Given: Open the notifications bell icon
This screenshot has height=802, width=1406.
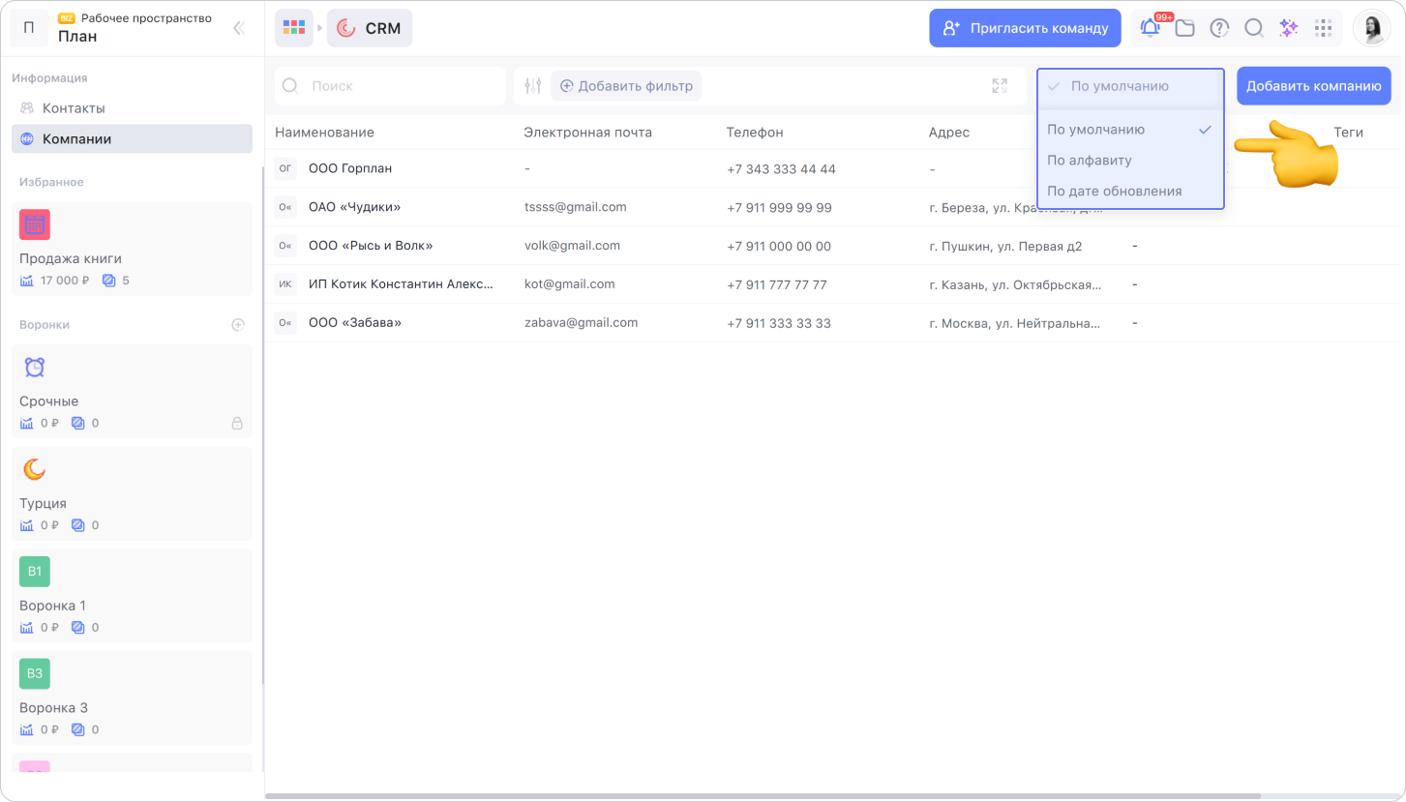Looking at the screenshot, I should coord(1150,28).
